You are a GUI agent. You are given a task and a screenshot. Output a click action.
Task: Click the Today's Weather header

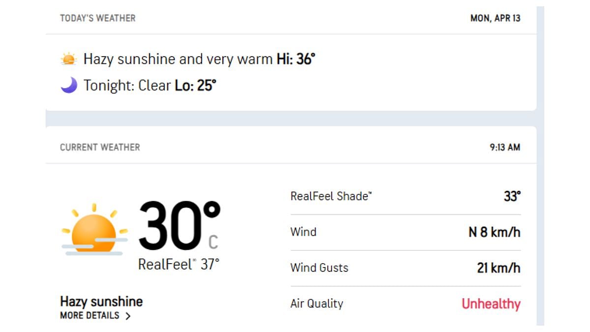pos(98,18)
